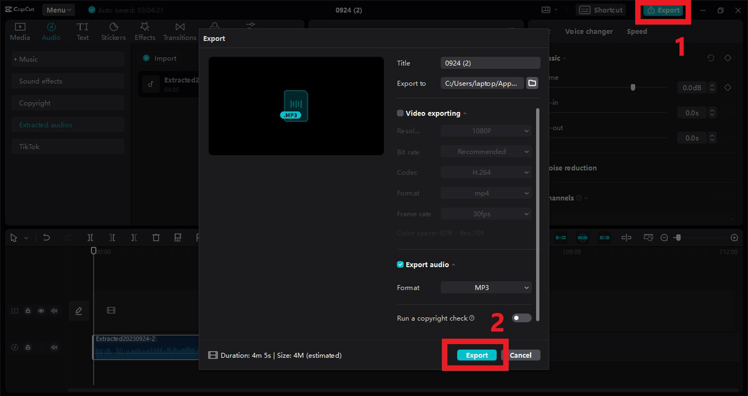This screenshot has height=396, width=748.
Task: Click the AI marker flag icon
Action: point(178,238)
